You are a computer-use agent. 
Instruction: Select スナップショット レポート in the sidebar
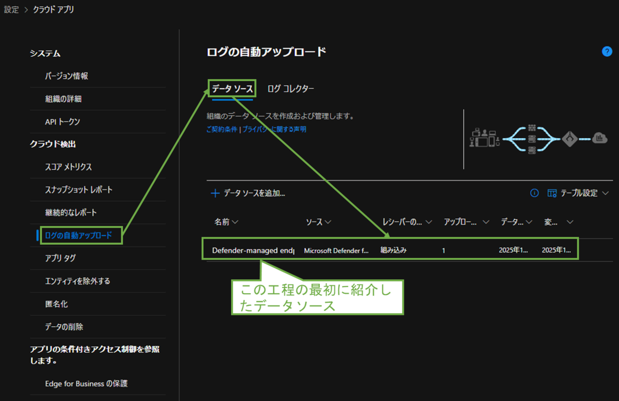tap(78, 190)
